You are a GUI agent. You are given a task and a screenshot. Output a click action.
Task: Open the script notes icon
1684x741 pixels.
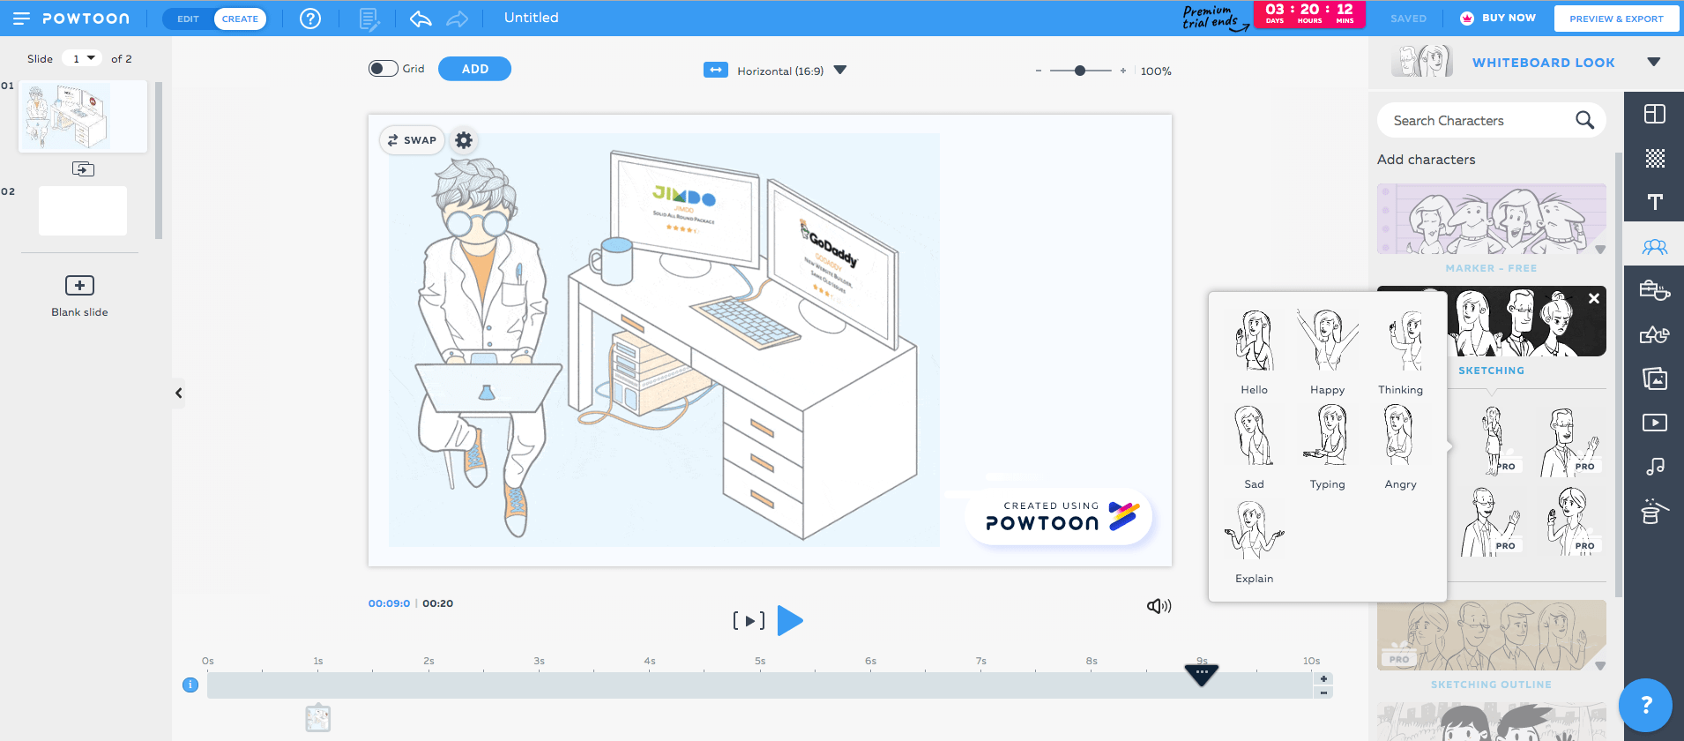pyautogui.click(x=369, y=19)
